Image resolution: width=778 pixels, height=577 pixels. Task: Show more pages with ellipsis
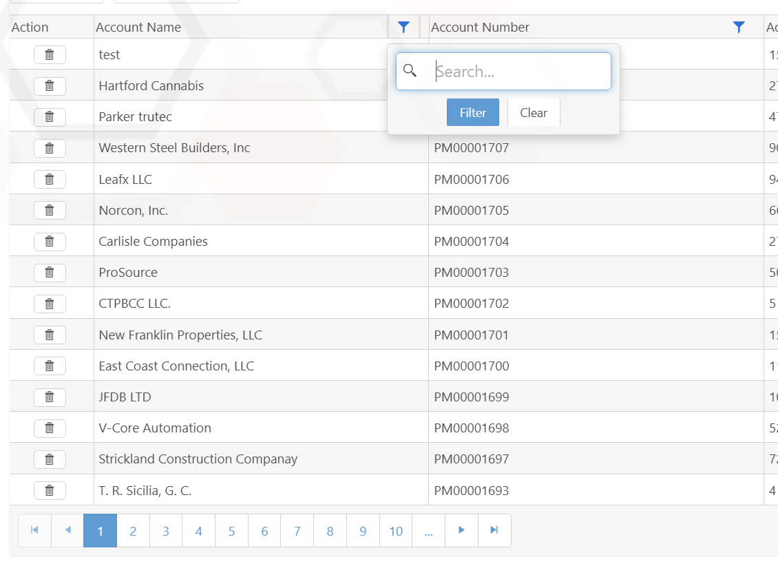pos(429,531)
